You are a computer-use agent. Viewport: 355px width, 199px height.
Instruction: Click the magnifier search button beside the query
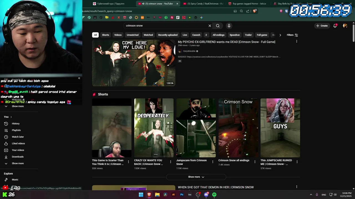point(218,26)
